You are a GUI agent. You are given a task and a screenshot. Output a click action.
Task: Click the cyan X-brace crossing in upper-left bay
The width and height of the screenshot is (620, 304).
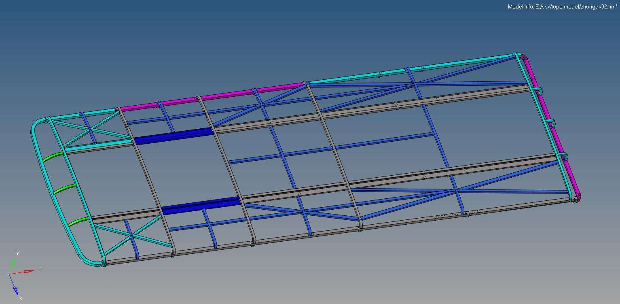[90, 129]
